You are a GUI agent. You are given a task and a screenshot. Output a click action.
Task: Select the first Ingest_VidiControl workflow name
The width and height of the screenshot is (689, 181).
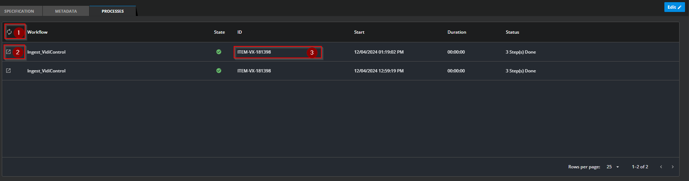[46, 52]
